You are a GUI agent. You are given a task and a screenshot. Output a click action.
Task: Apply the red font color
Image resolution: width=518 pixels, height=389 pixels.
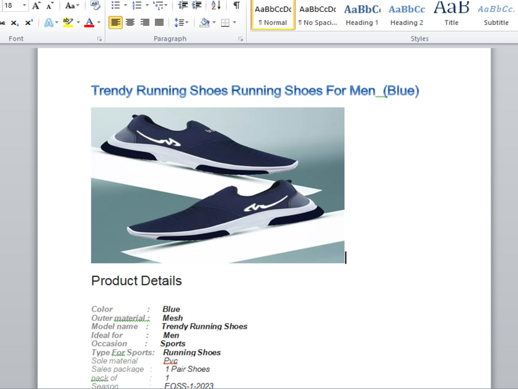pos(89,23)
